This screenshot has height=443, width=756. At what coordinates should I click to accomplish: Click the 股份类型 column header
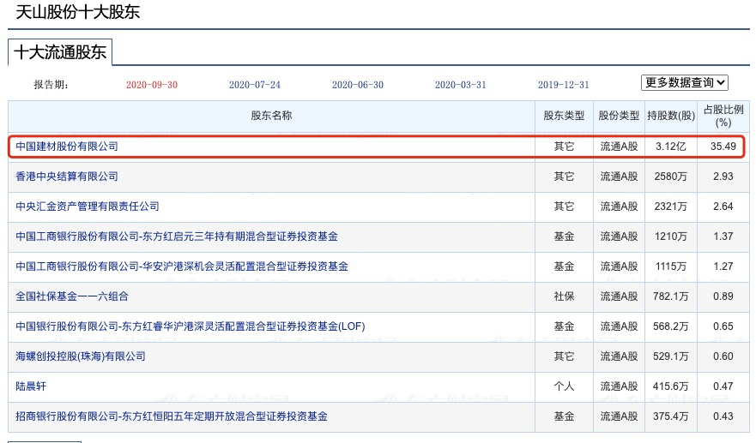click(619, 116)
